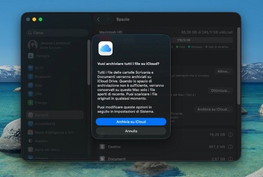Show info for Documenti row

click(231, 158)
